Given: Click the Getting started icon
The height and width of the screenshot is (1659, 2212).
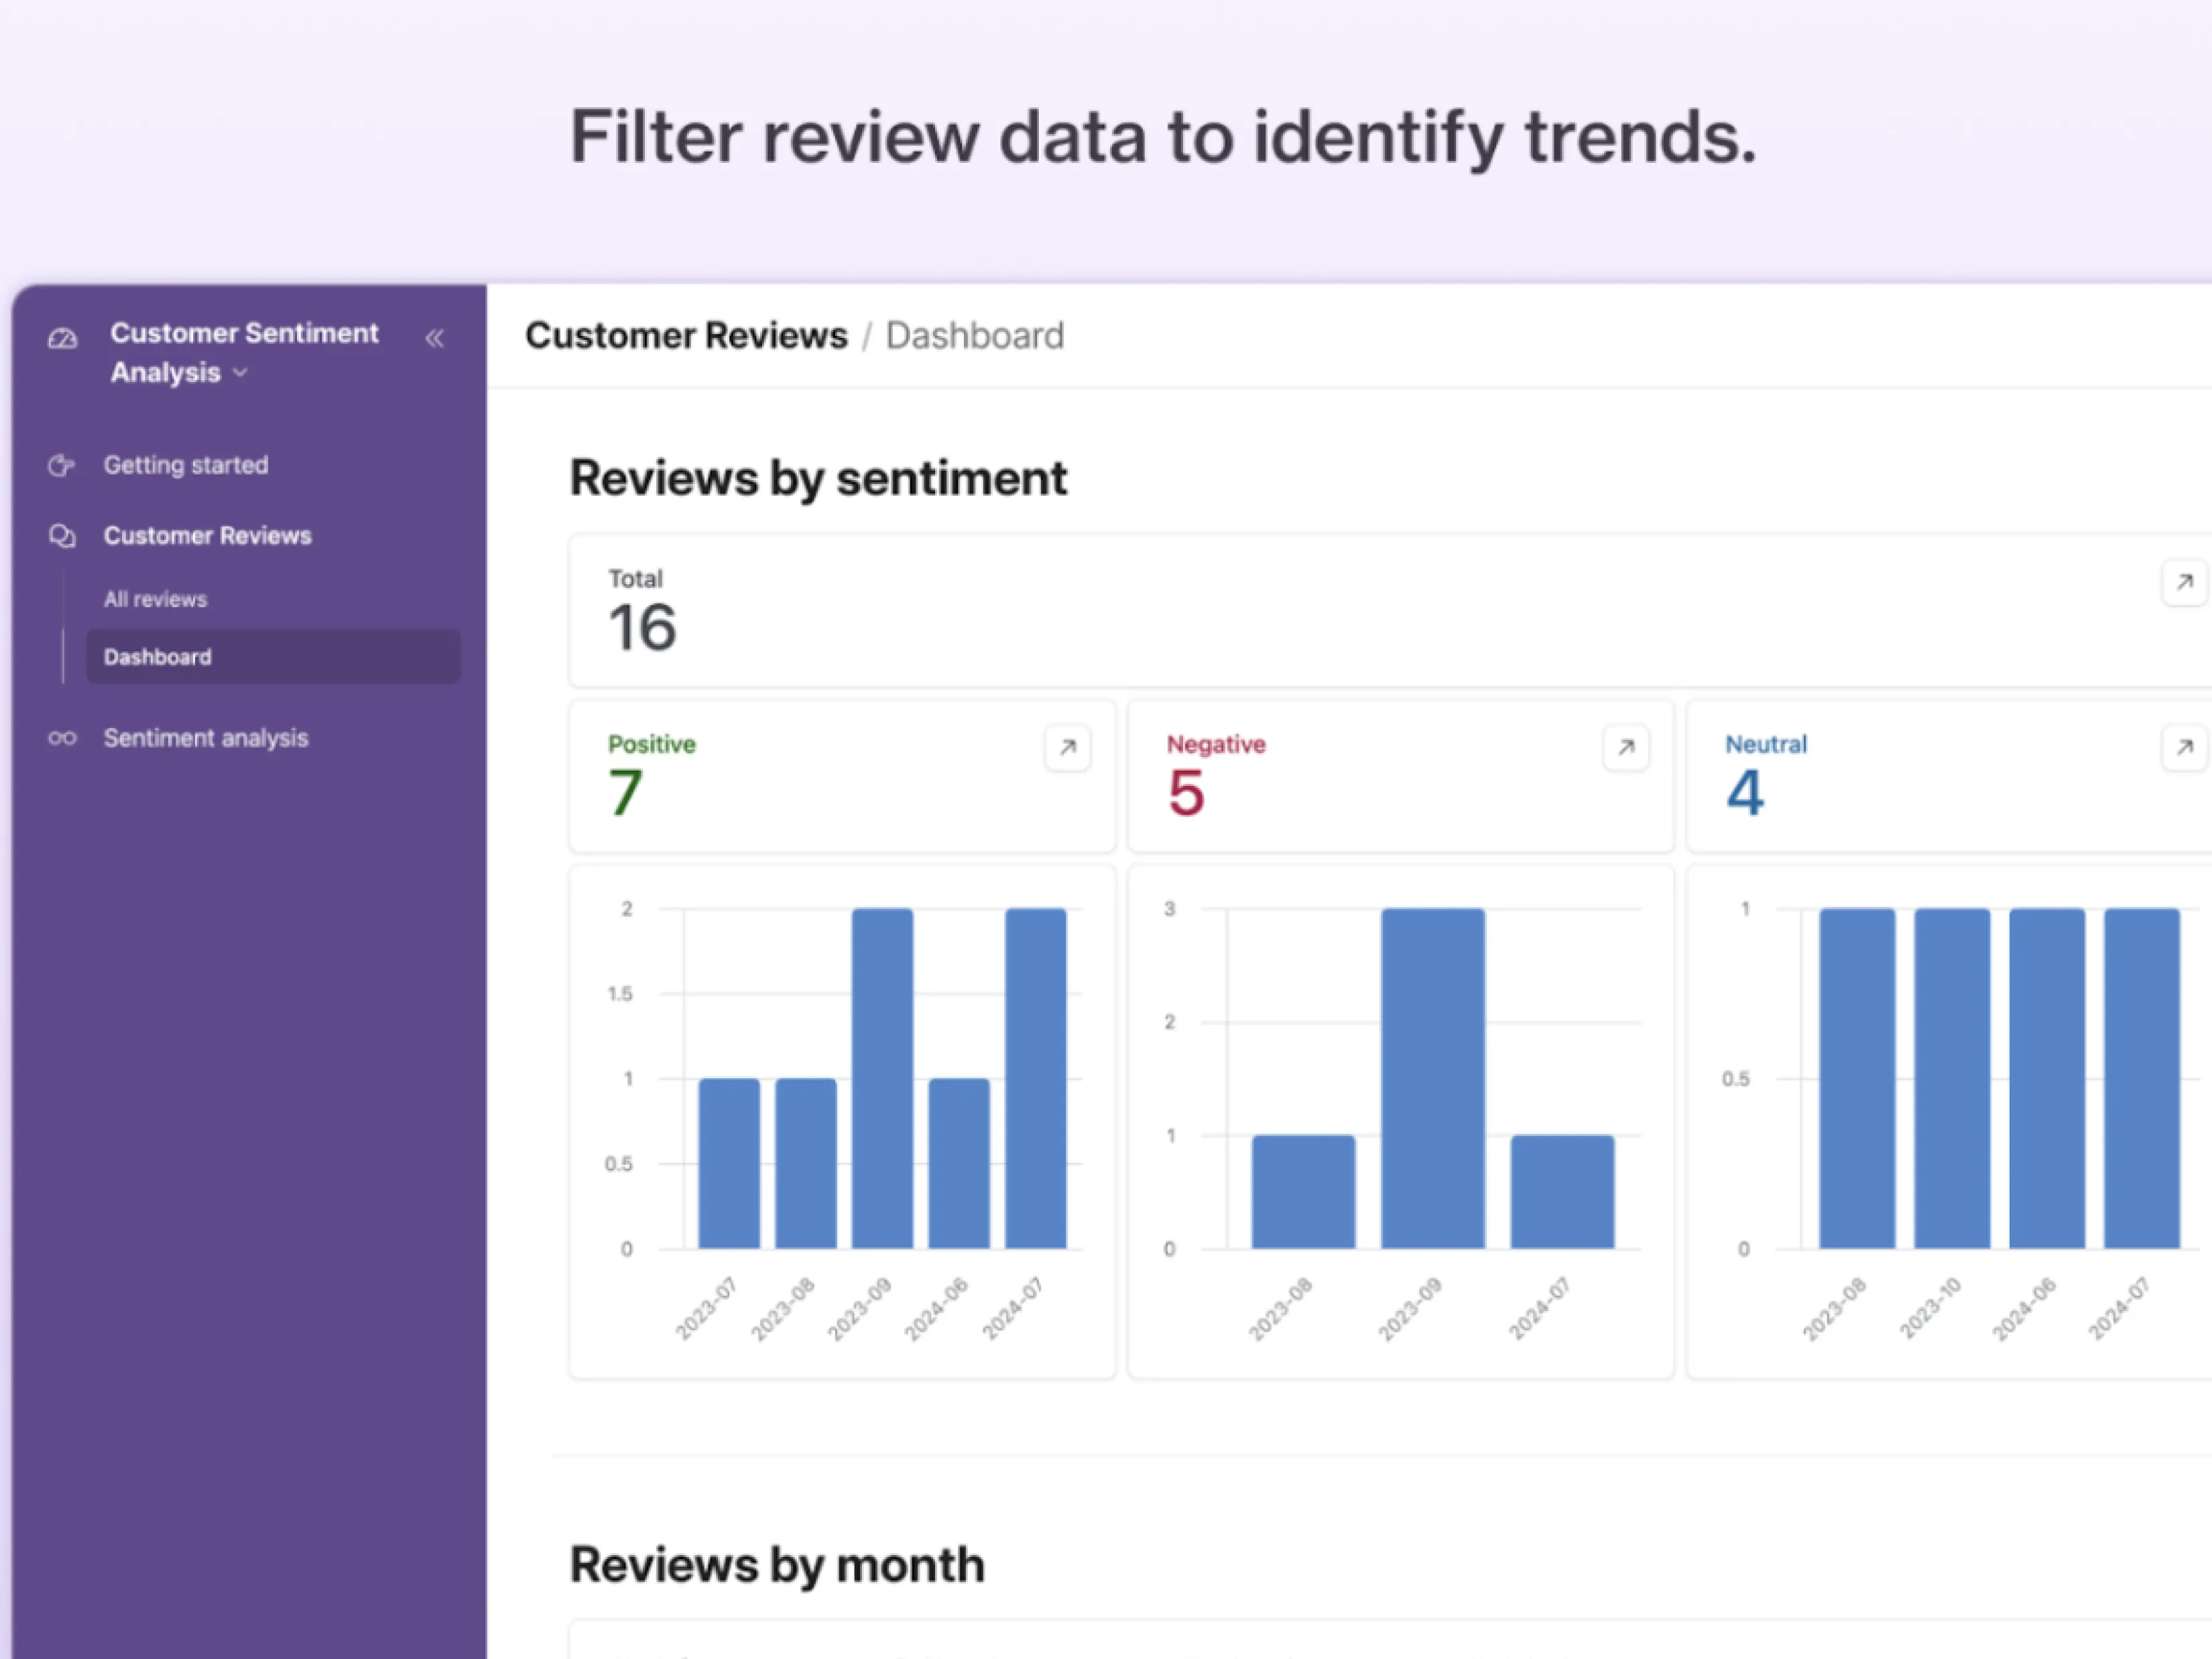Looking at the screenshot, I should [61, 465].
